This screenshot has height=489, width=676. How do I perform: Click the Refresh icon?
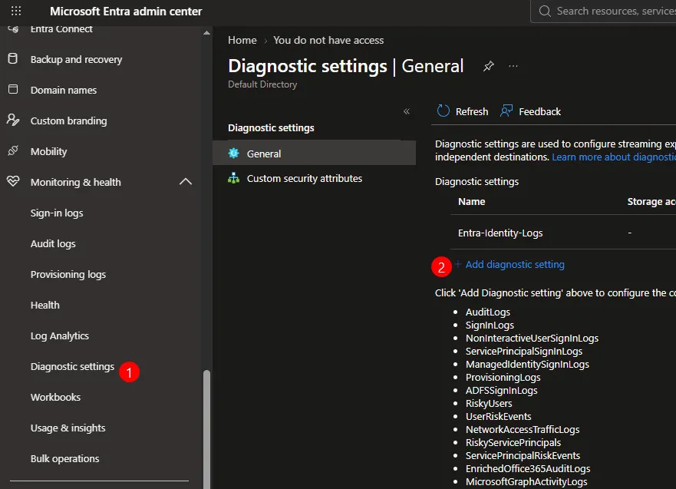pos(444,111)
